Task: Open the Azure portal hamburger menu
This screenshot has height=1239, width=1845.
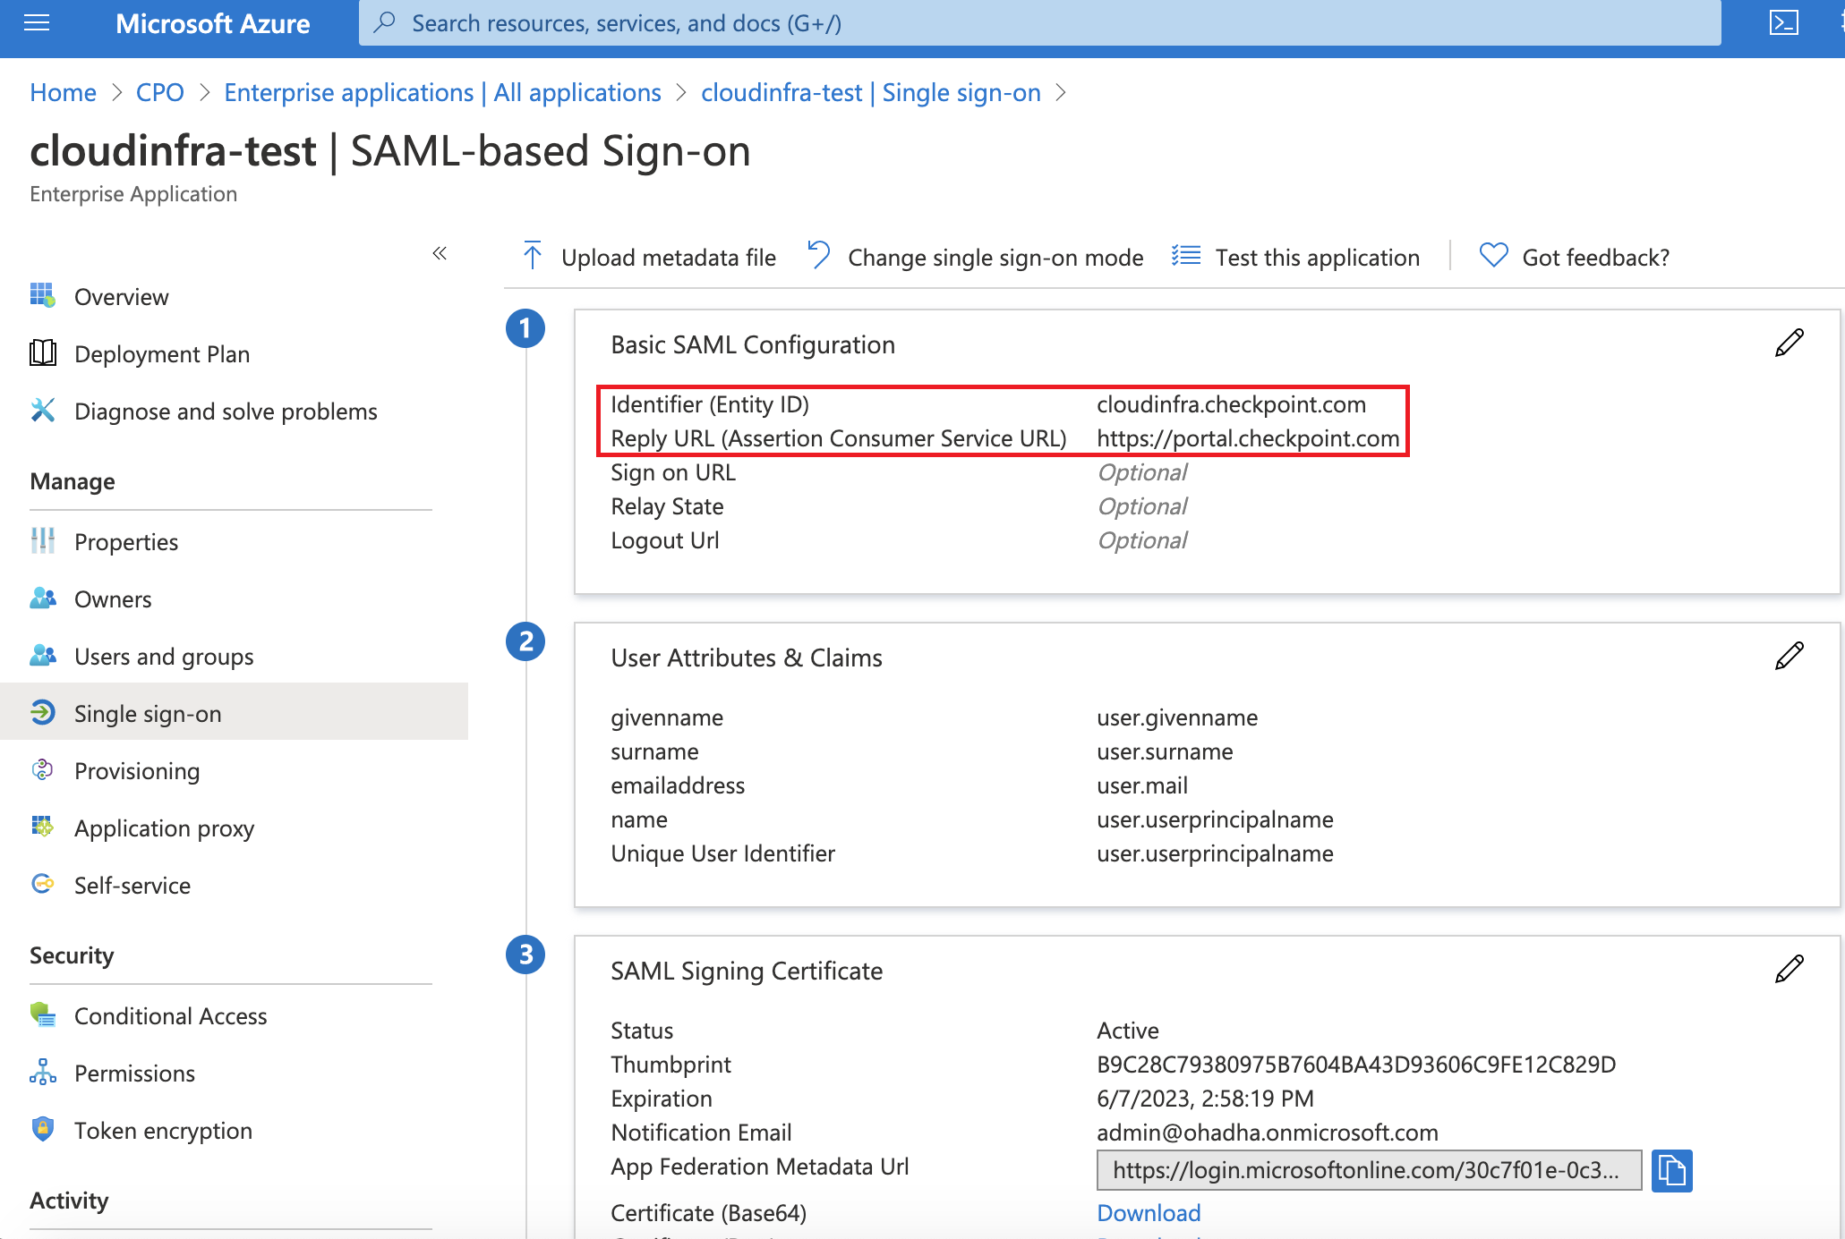Action: [37, 23]
